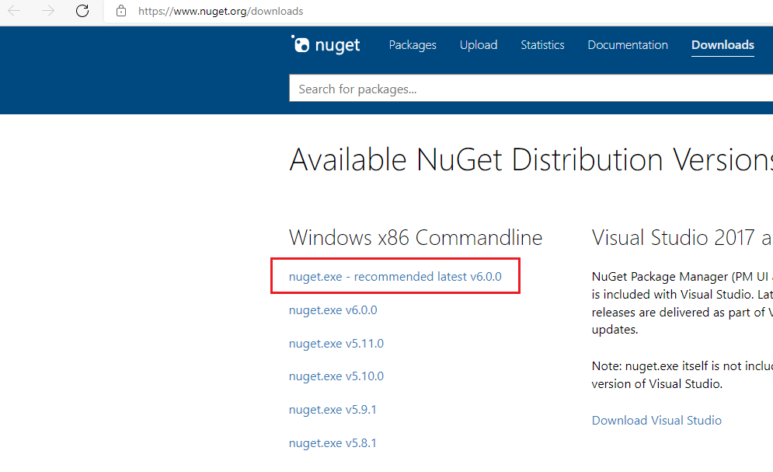Click the site security lock icon
Screen dimensions: 773x472
120,12
